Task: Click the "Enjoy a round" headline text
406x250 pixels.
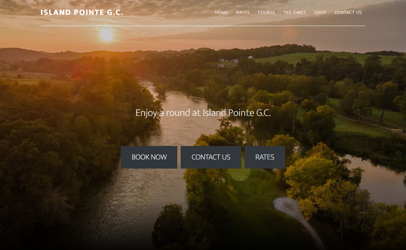Action: pyautogui.click(x=203, y=113)
